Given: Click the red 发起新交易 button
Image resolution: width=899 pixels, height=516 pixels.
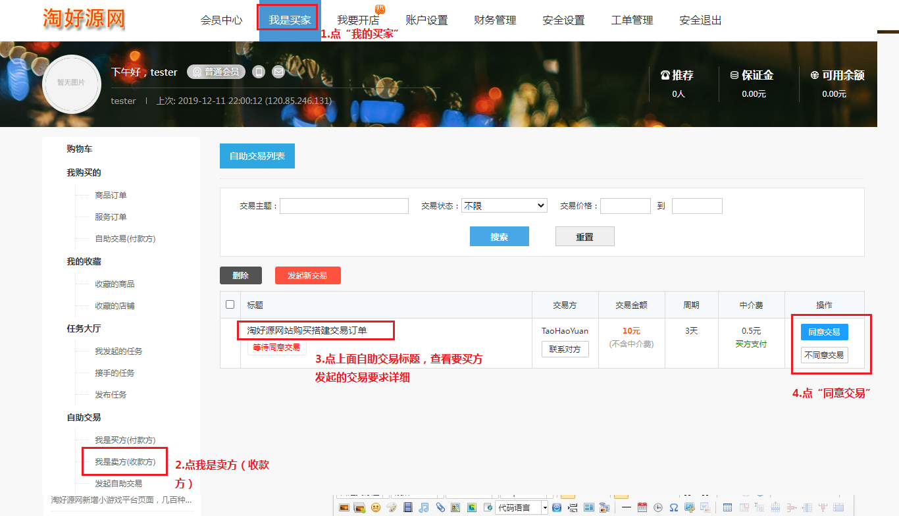Looking at the screenshot, I should [x=307, y=276].
